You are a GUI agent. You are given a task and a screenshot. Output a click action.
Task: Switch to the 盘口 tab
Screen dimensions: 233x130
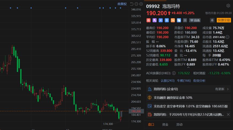pyautogui.click(x=151, y=124)
